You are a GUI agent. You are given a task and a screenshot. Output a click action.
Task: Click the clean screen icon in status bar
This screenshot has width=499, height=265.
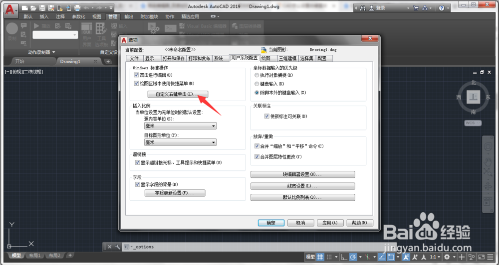[x=482, y=257]
